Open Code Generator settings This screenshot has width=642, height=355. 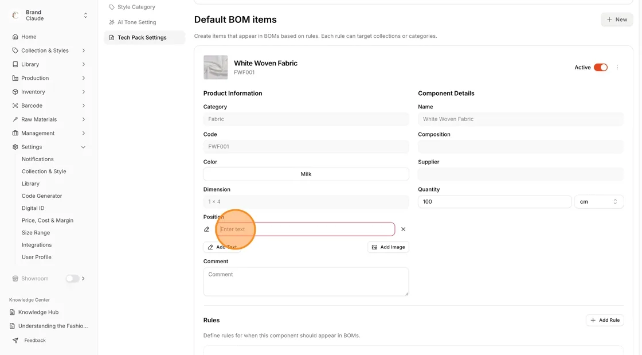coord(42,196)
